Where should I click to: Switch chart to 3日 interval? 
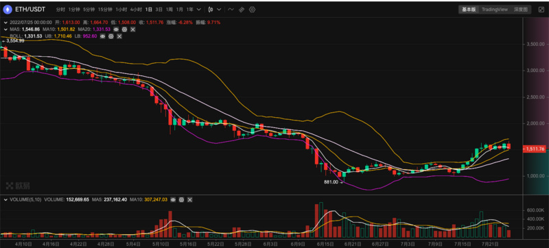point(159,10)
